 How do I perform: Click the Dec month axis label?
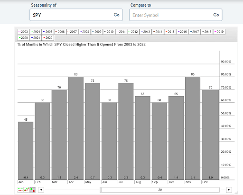pyautogui.click(x=205, y=182)
